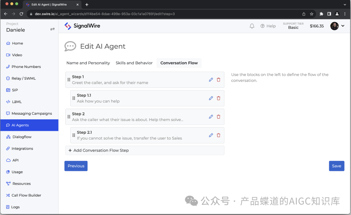Open Messaging Campaigns
Viewport: 351px width, 215px height.
[x=29, y=113]
